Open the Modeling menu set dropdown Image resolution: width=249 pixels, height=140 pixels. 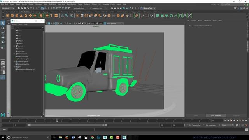[x=8, y=8]
